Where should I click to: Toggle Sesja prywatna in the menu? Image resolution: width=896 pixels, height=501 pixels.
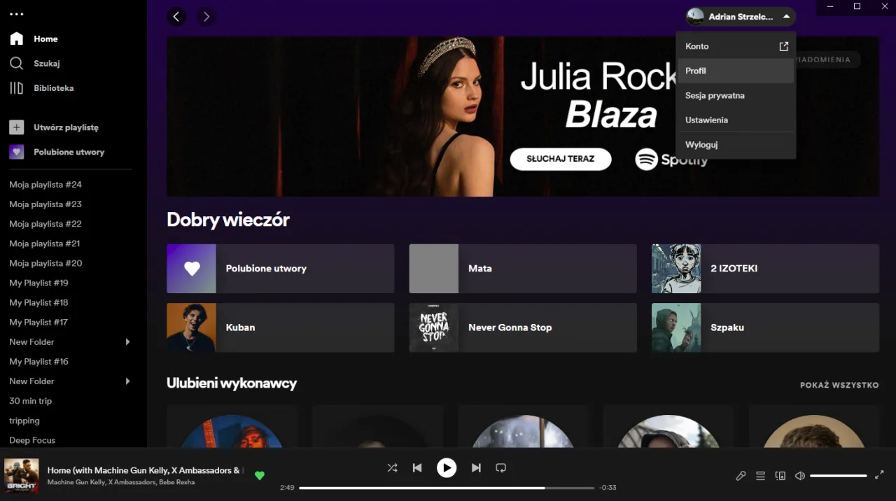point(736,95)
